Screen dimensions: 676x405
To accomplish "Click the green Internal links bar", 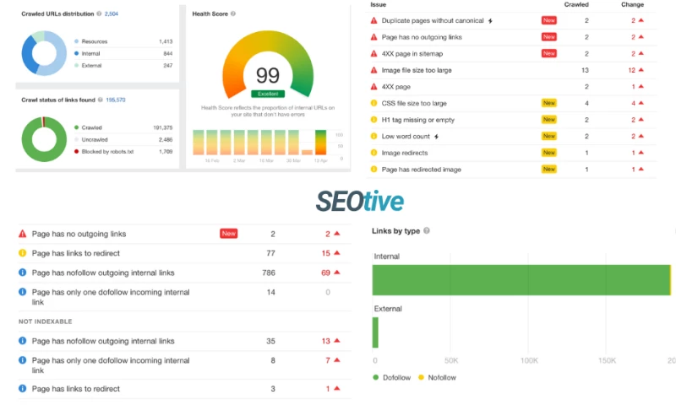I will pos(521,279).
